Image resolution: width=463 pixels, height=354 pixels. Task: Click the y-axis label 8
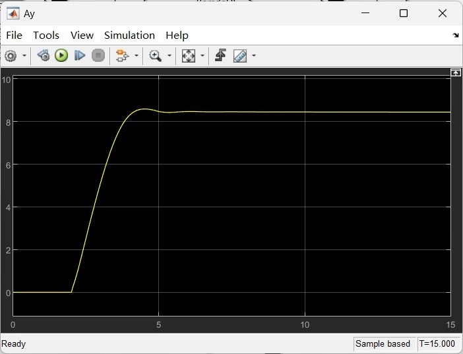pos(9,122)
